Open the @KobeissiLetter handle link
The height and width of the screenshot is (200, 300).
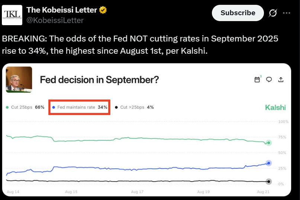(x=55, y=20)
